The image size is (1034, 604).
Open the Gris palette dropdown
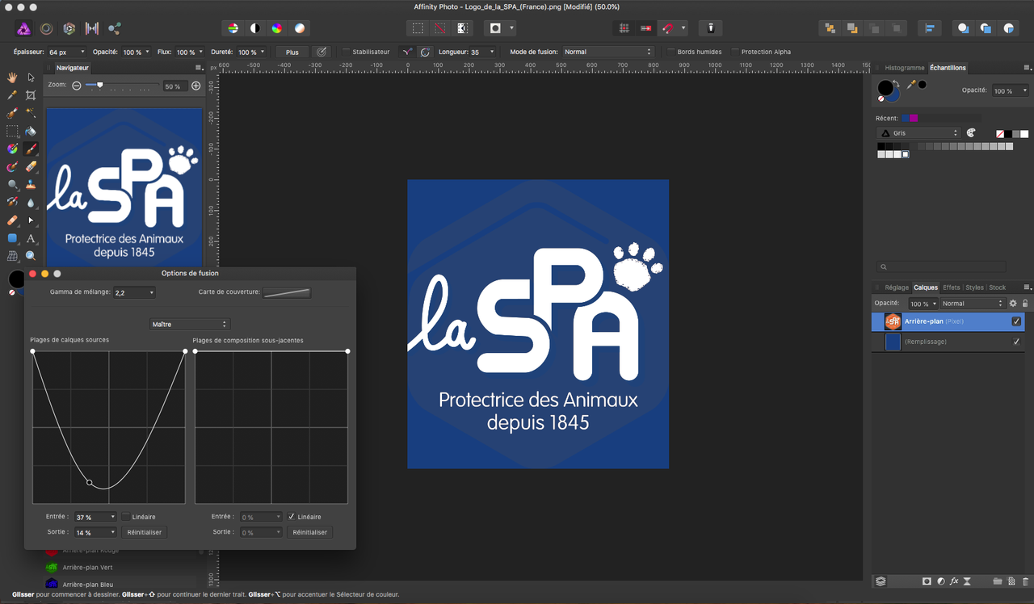point(918,132)
